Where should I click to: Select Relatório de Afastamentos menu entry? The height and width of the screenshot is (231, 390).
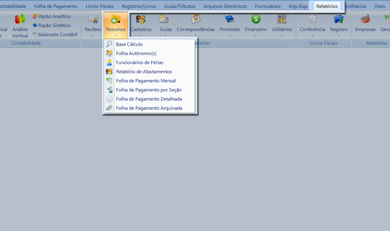(x=144, y=72)
